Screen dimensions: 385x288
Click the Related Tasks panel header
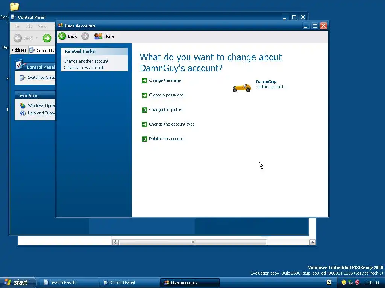click(x=94, y=51)
